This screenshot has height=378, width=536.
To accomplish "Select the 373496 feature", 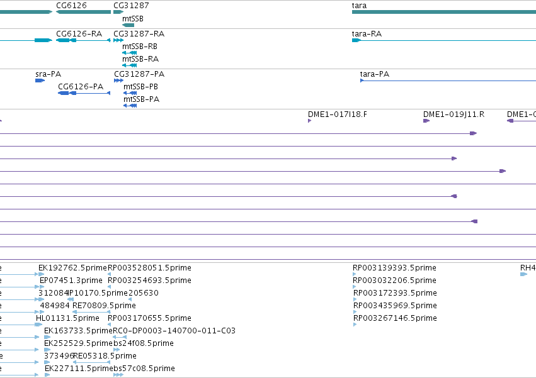I will (x=47, y=363).
